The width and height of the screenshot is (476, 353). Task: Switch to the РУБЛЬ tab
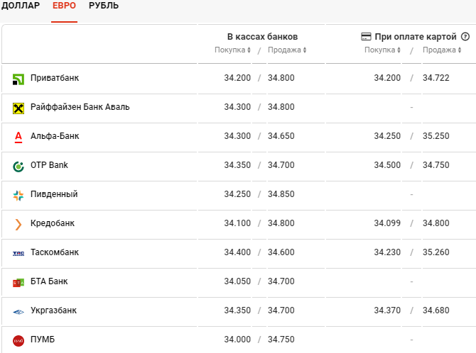point(104,6)
